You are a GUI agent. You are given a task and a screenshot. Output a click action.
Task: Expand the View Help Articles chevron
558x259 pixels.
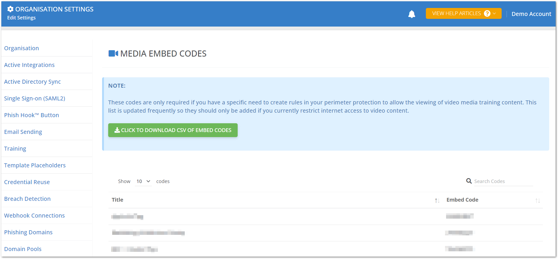tap(494, 13)
